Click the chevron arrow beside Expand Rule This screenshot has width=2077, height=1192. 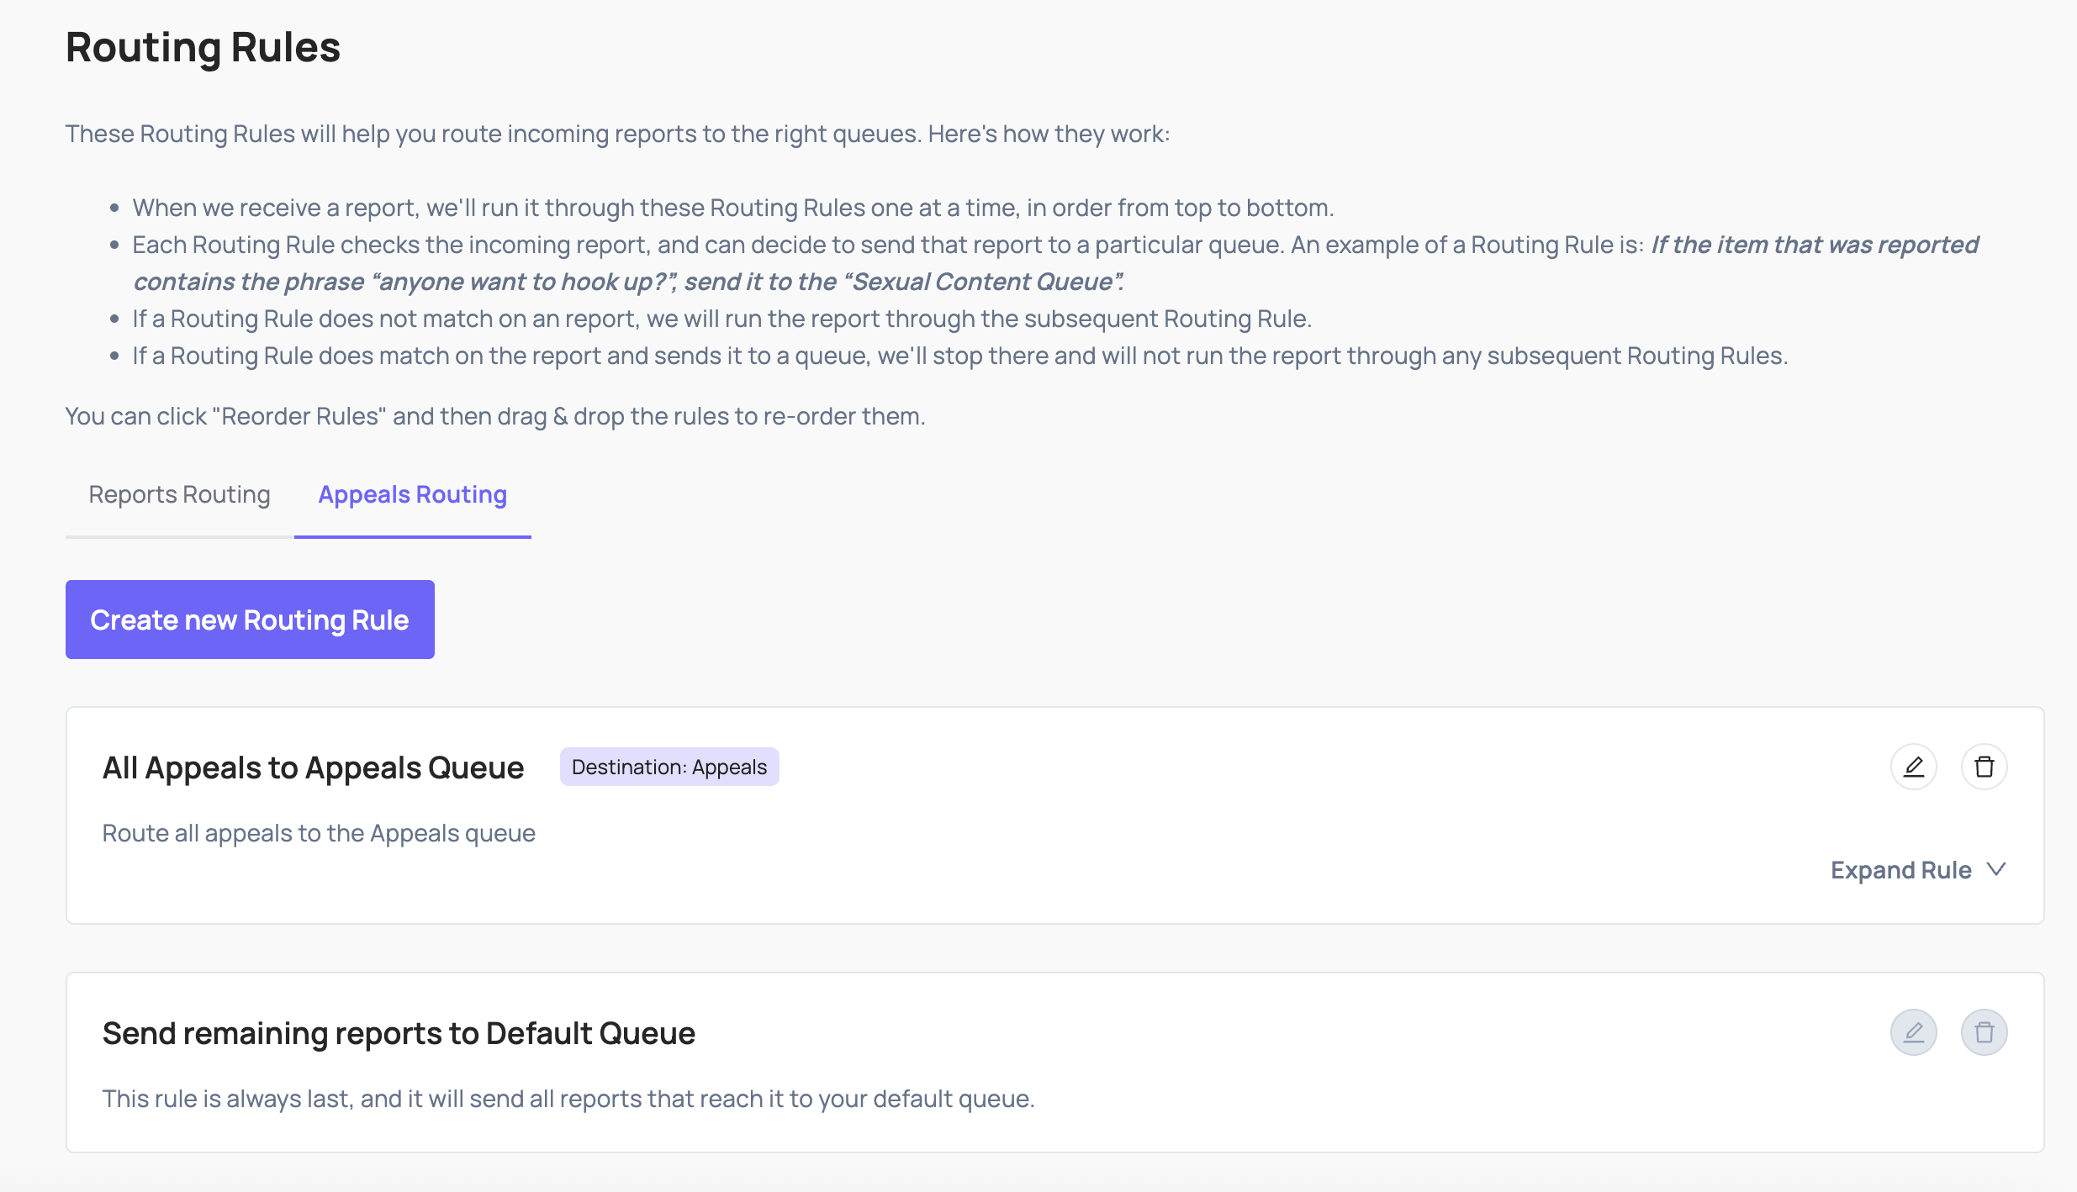(1996, 869)
